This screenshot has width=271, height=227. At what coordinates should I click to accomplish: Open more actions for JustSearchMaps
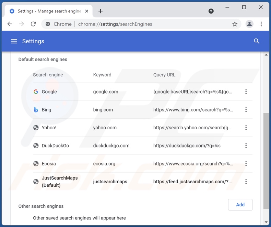pos(246,182)
